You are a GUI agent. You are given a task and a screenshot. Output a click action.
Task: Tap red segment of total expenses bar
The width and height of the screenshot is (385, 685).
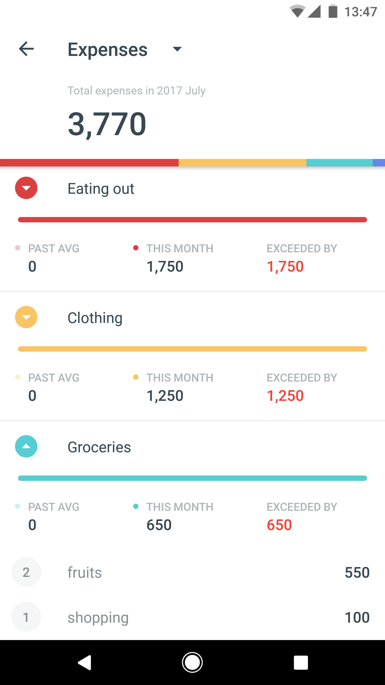point(89,163)
